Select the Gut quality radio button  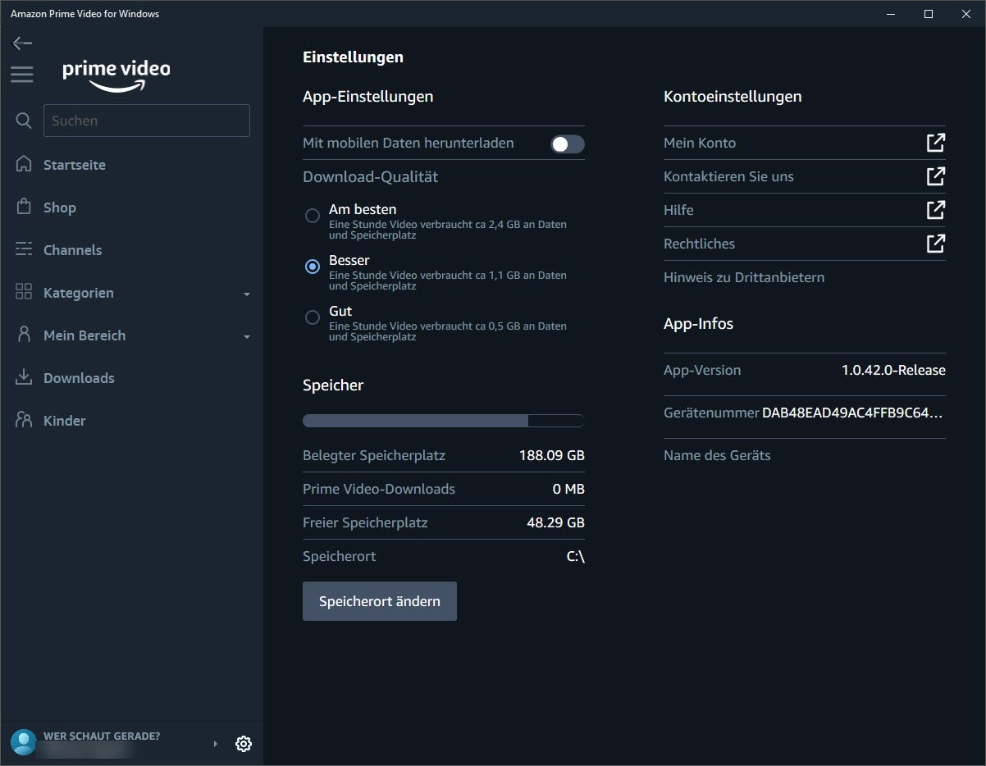point(312,317)
